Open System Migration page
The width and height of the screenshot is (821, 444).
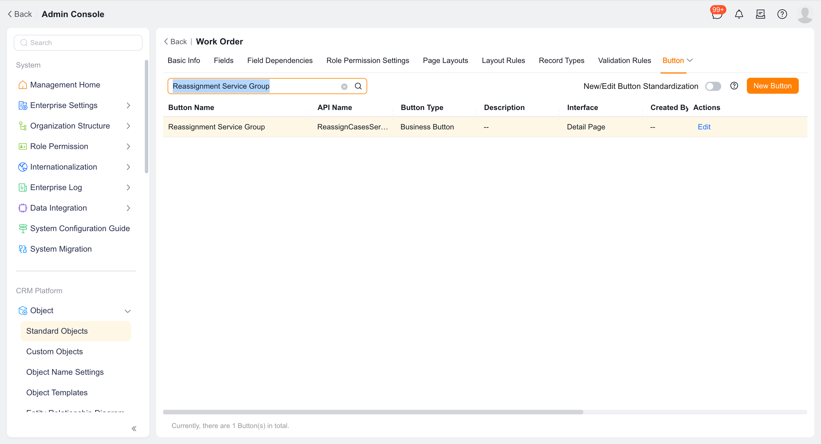click(x=61, y=249)
